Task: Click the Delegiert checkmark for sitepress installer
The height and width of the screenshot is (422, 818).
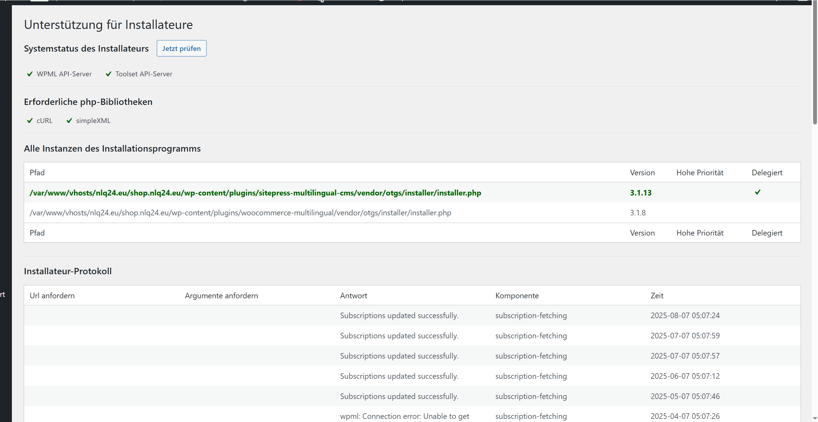Action: pyautogui.click(x=758, y=192)
